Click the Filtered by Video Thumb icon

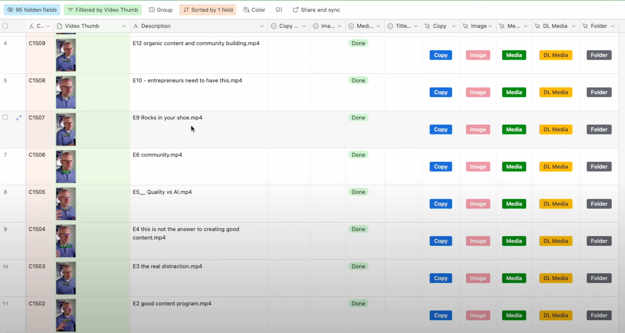tap(70, 10)
